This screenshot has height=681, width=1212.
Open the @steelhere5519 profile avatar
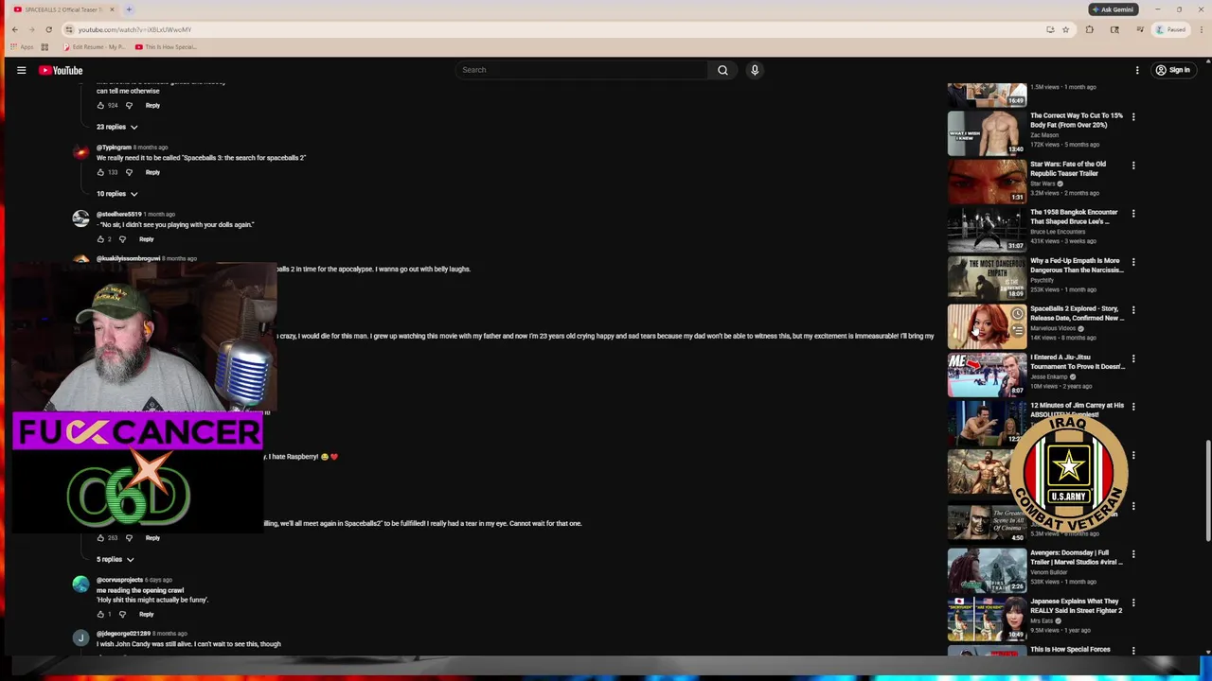pos(80,219)
